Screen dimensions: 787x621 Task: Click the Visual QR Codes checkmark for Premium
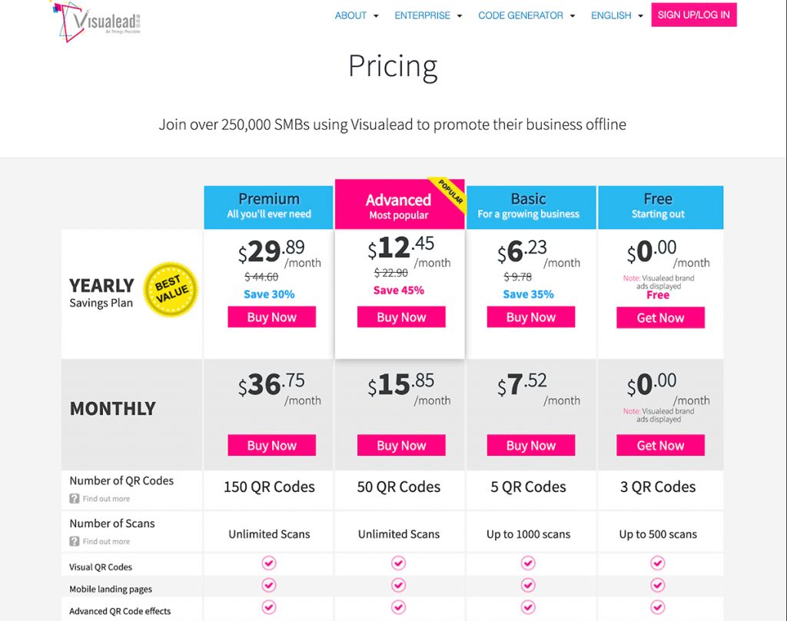[x=268, y=563]
